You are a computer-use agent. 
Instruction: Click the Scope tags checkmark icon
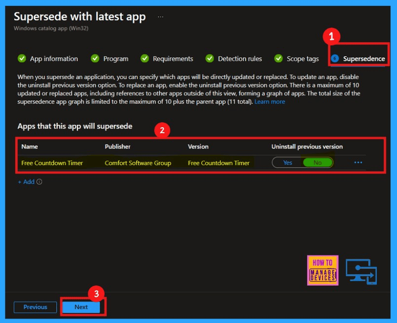pyautogui.click(x=279, y=59)
